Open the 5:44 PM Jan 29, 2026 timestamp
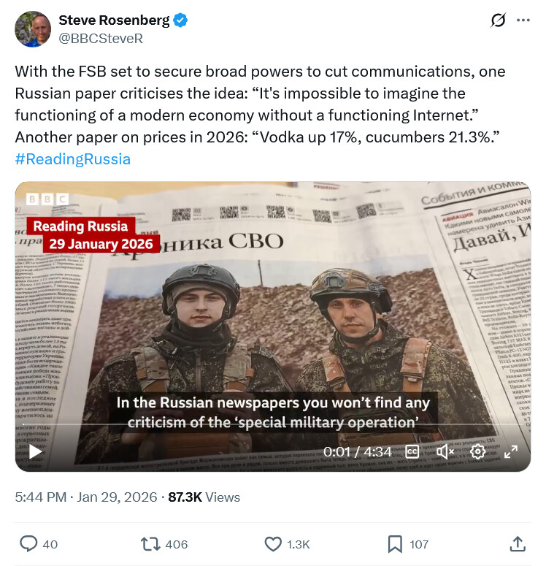Image resolution: width=546 pixels, height=566 pixels. point(86,497)
